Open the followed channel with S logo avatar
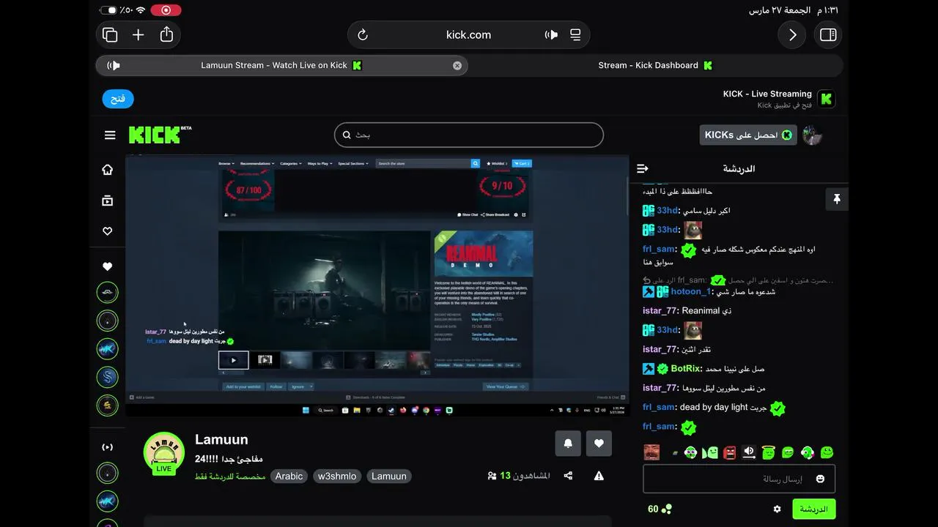This screenshot has width=938, height=527. (x=107, y=377)
